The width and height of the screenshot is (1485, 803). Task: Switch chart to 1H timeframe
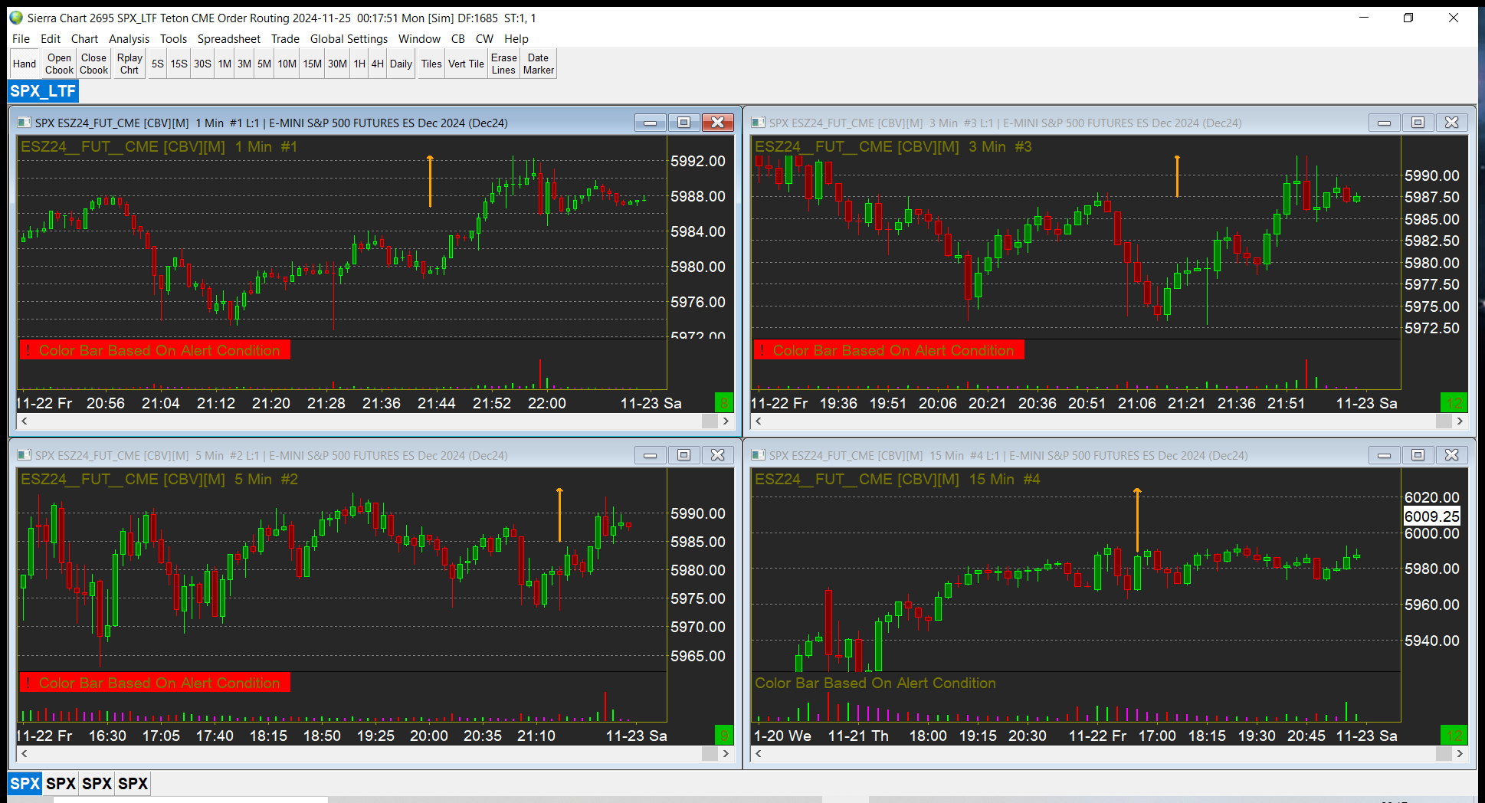359,64
